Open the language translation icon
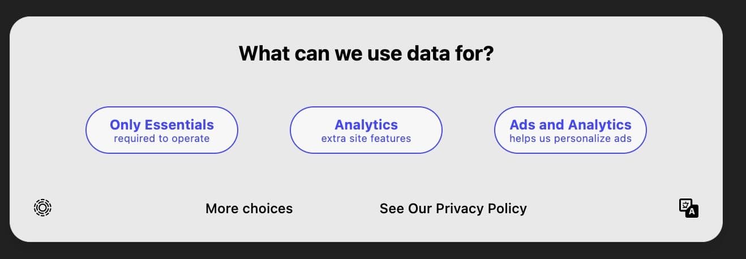The width and height of the screenshot is (746, 259). click(688, 208)
